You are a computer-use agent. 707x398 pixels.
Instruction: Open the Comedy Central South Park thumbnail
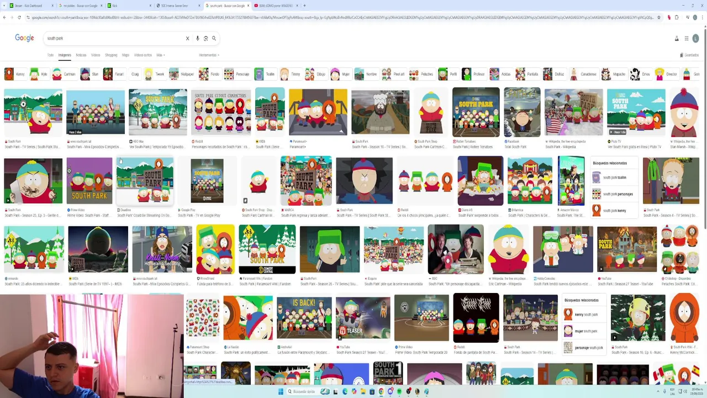(267, 249)
